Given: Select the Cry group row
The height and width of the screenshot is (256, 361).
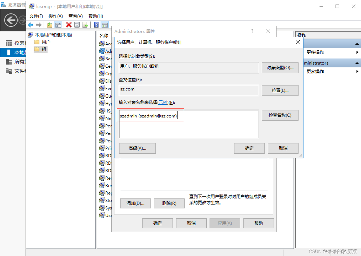Looking at the screenshot, I should [105, 74].
